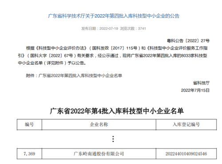Click the paragraph line containing 8033家科技型
The image size is (222, 164).
[x=112, y=56]
